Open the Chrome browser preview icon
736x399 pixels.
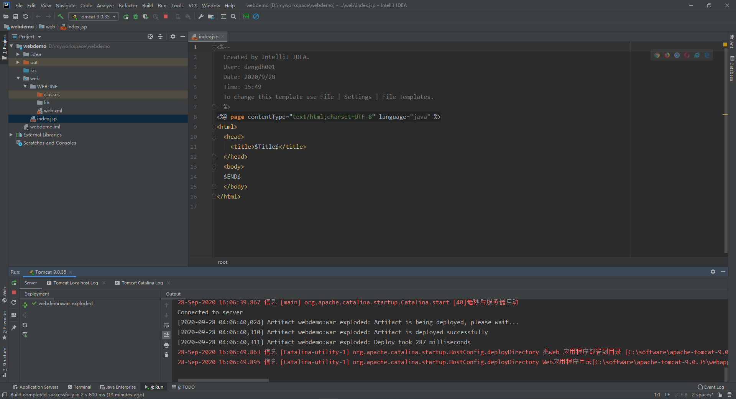657,55
